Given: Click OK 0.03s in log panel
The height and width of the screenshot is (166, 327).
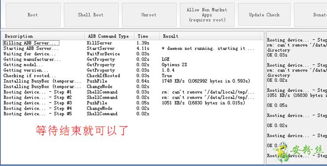Looking at the screenshot, I should [x=277, y=55].
